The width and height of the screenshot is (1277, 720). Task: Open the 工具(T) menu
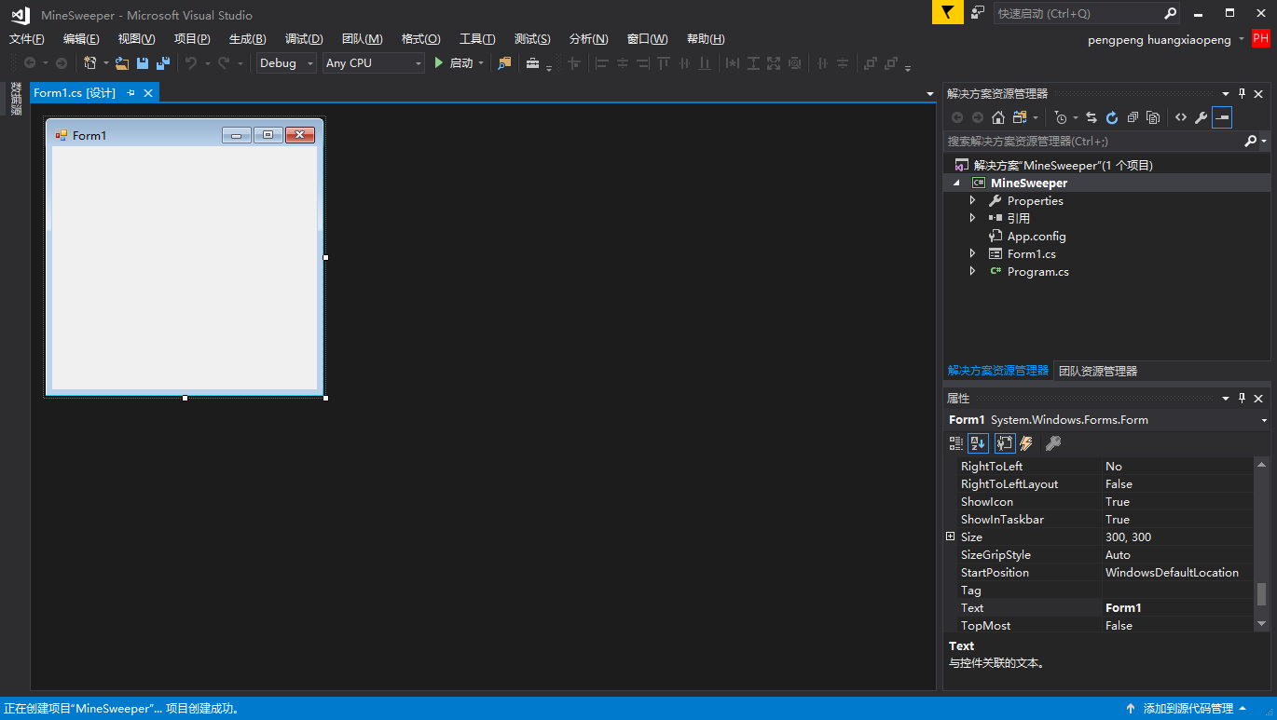477,39
